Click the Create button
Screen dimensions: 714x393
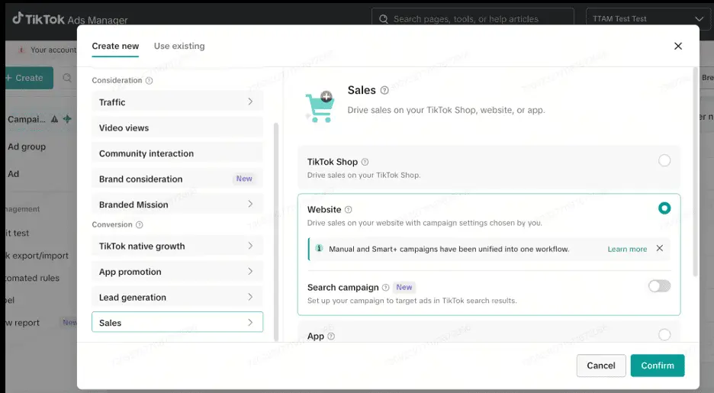point(28,78)
